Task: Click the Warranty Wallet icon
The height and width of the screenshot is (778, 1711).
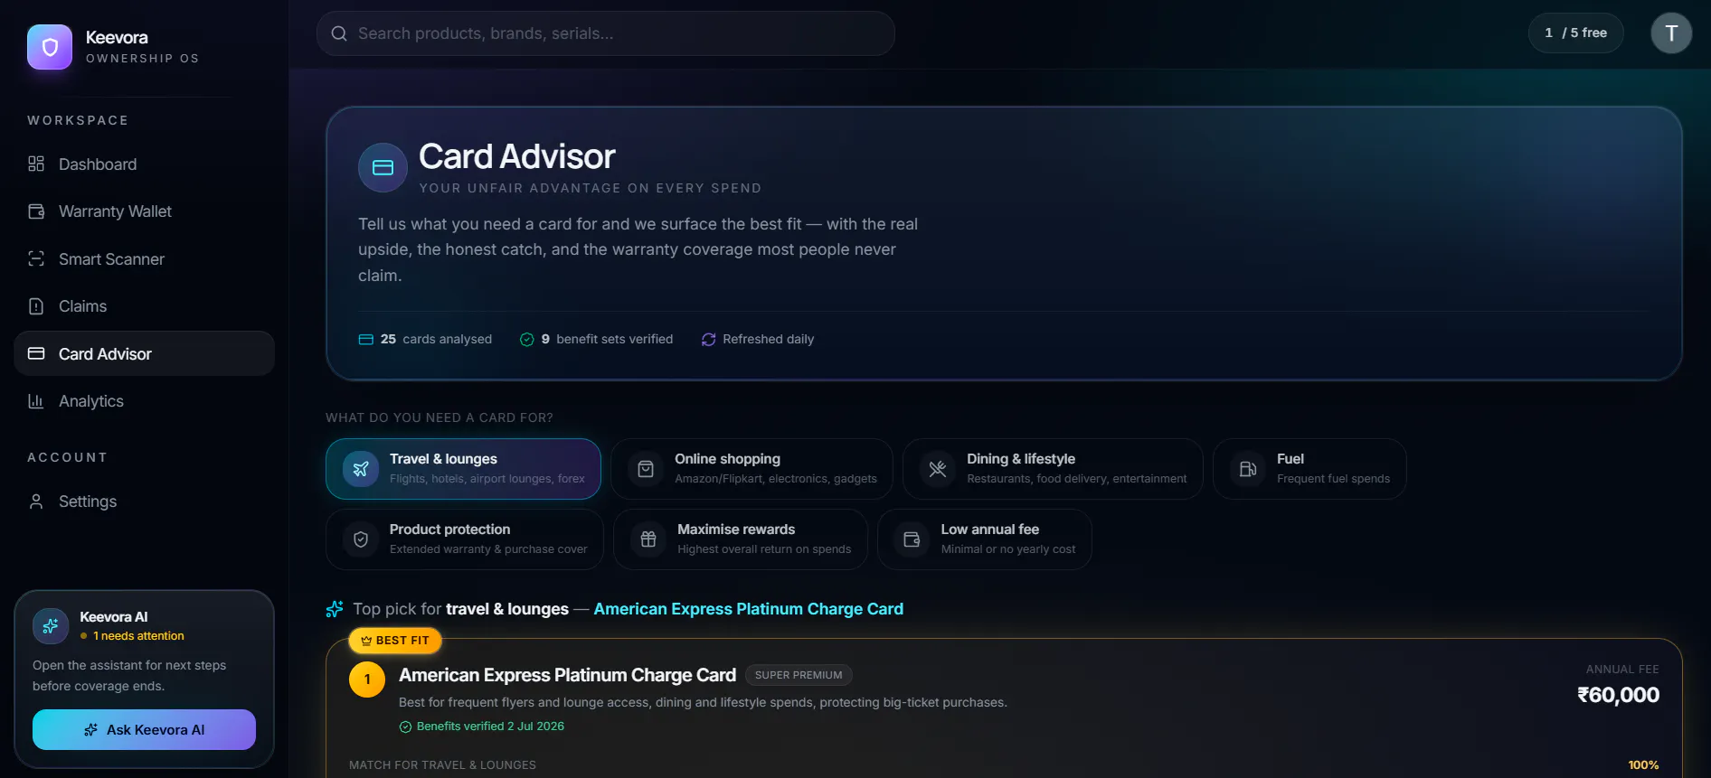Action: [x=36, y=211]
